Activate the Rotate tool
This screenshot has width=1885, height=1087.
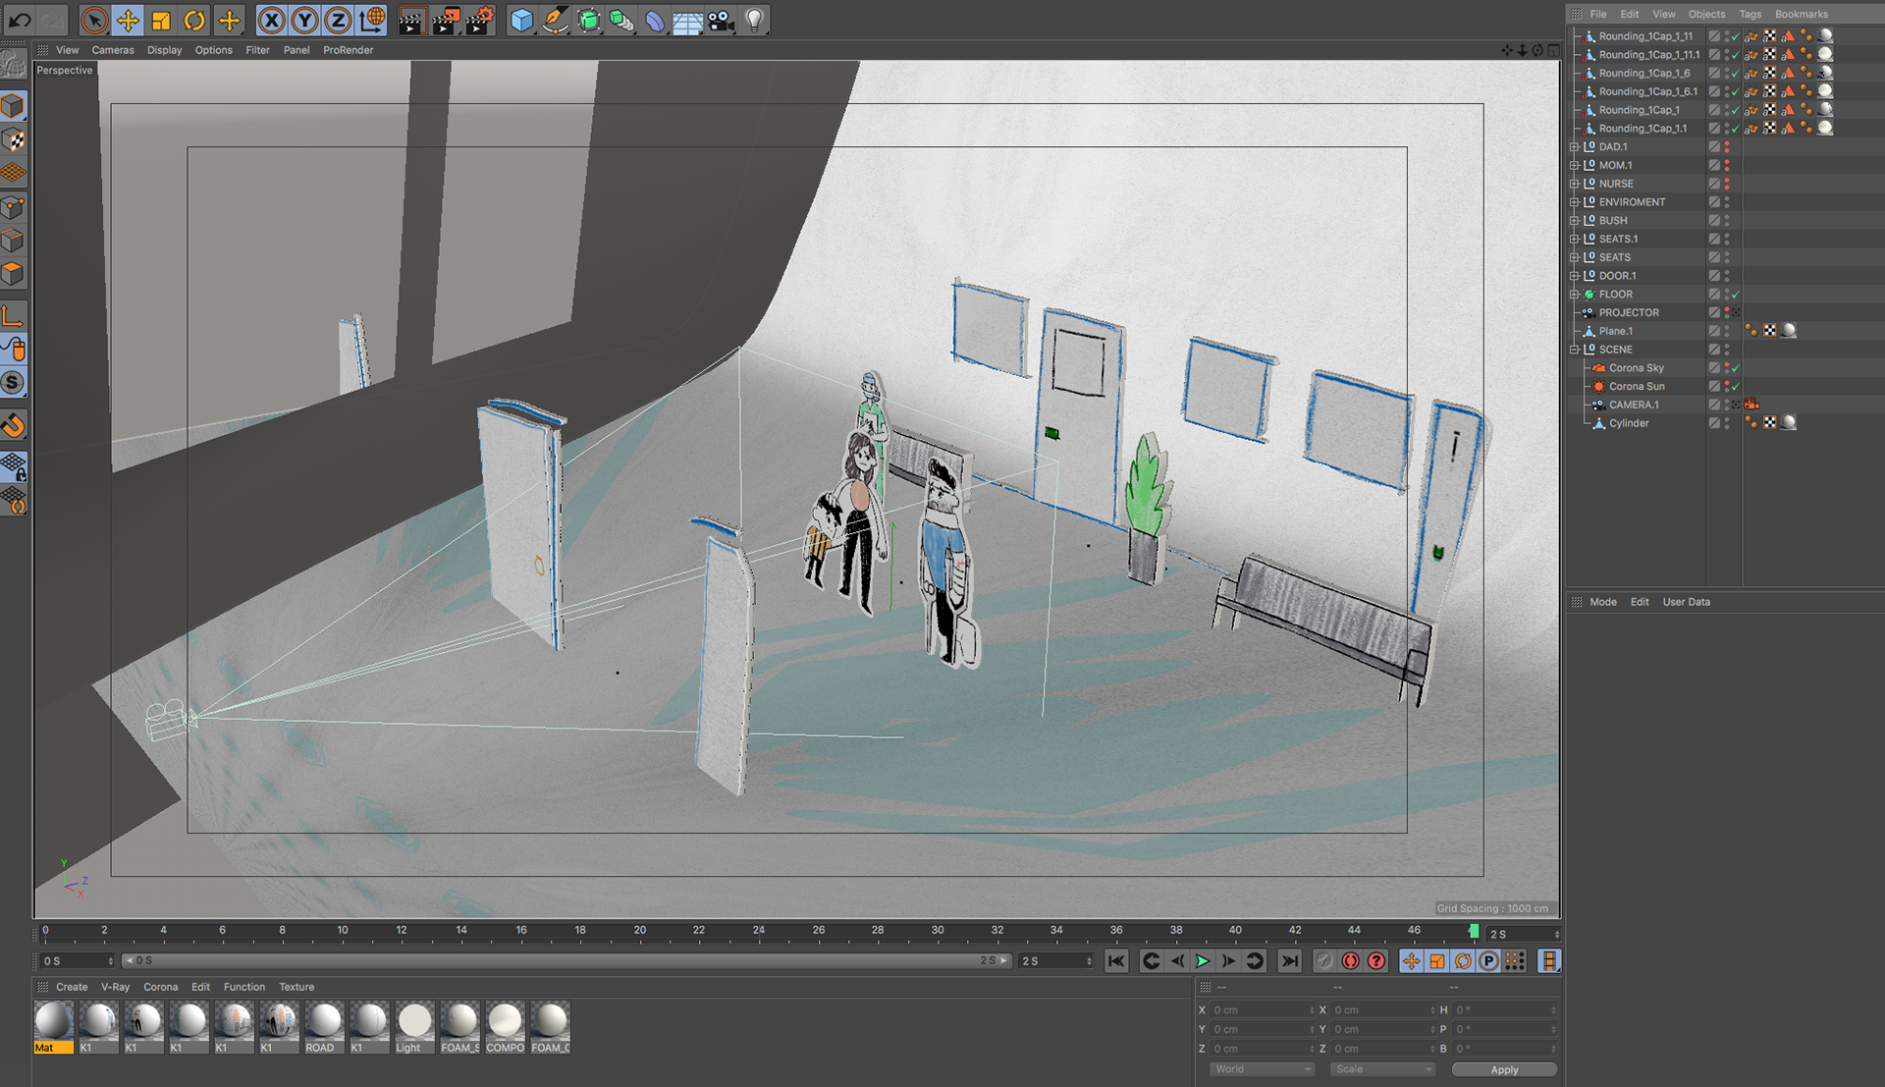[194, 21]
